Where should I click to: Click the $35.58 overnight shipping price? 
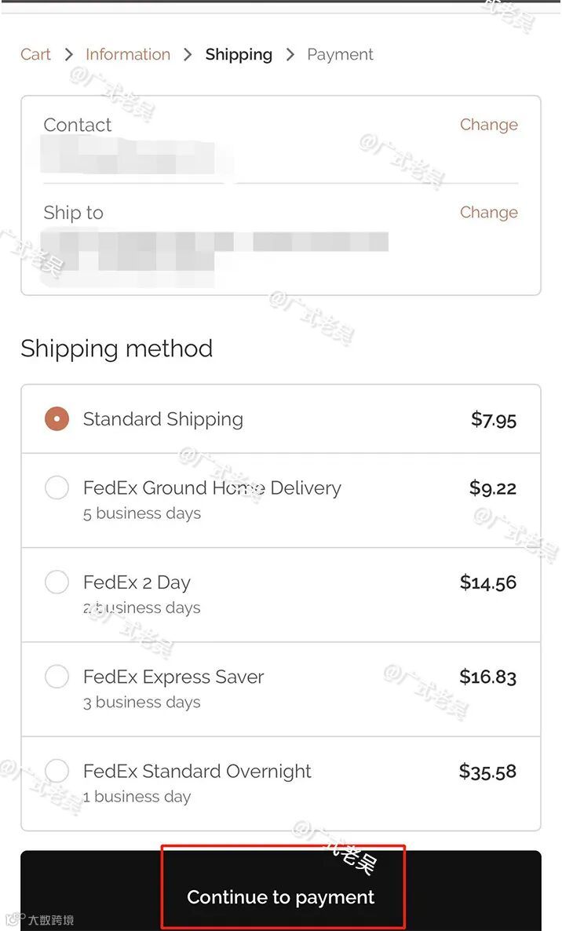coord(487,772)
